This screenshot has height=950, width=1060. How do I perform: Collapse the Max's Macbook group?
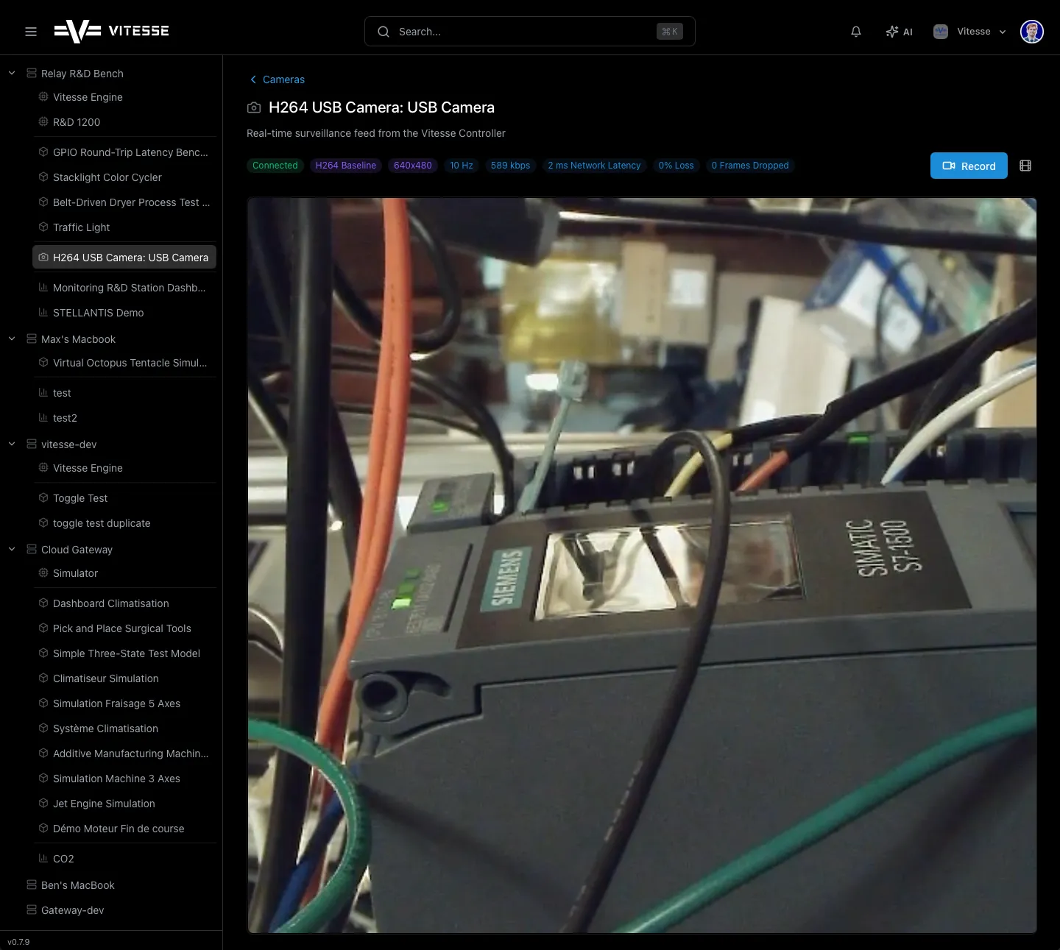(12, 338)
